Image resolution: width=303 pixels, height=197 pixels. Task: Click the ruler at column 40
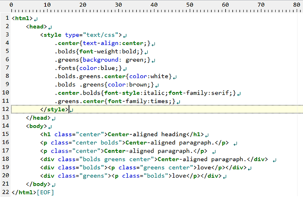pyautogui.click(x=154, y=5)
